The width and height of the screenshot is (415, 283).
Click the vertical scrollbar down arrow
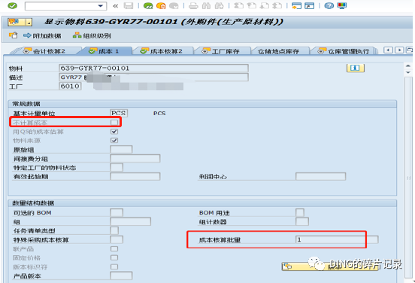pyautogui.click(x=408, y=72)
